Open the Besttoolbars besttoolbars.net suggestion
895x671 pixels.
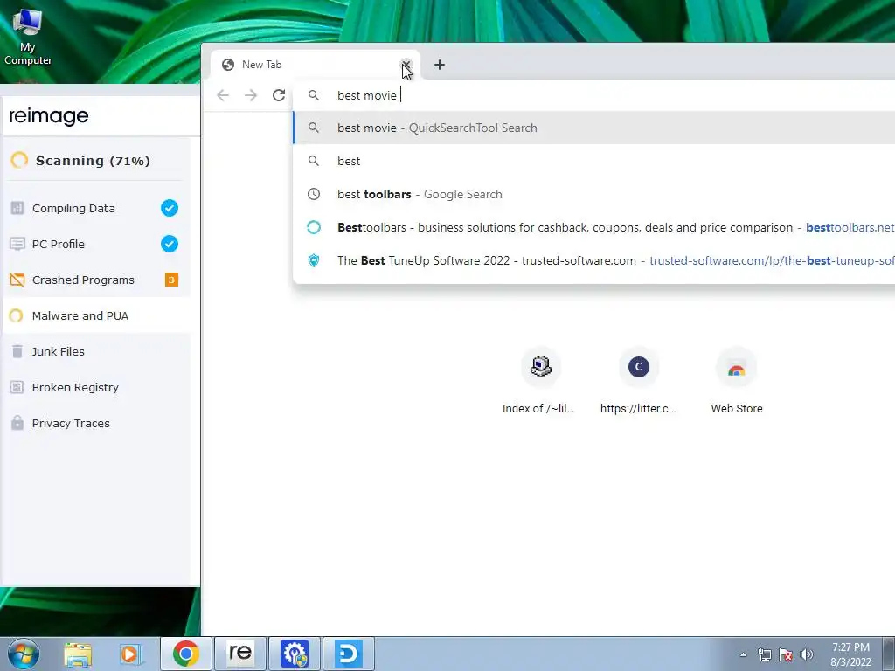[593, 227]
